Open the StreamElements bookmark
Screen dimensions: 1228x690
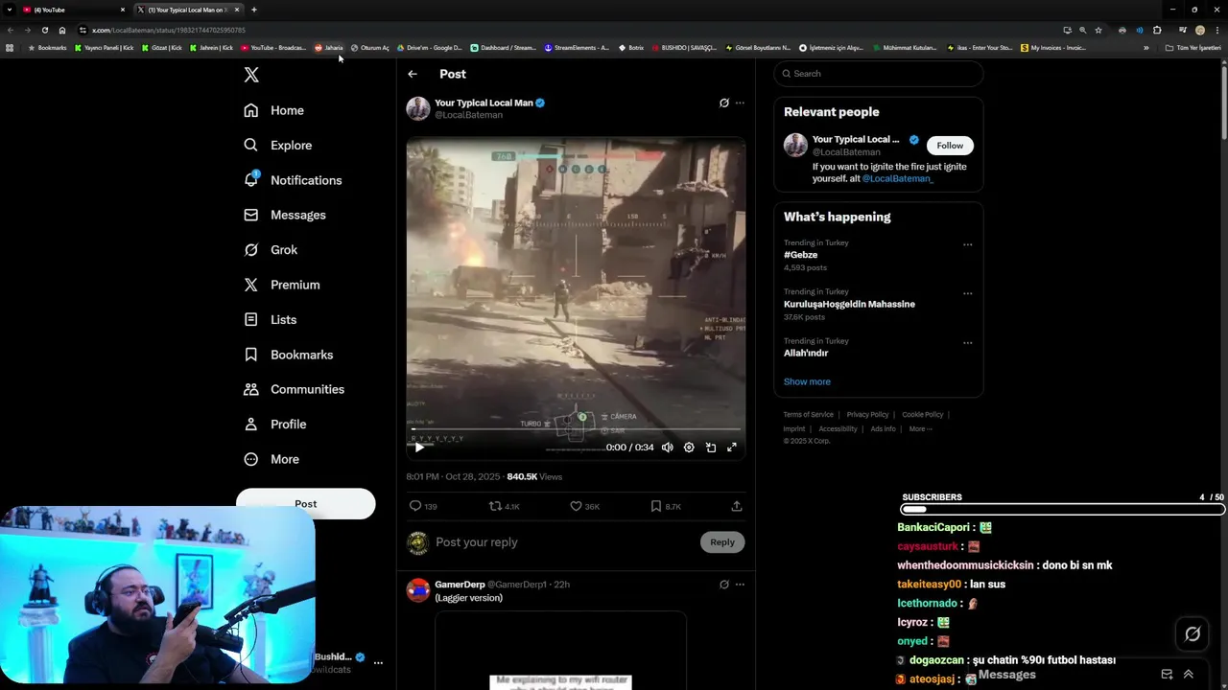click(x=577, y=48)
